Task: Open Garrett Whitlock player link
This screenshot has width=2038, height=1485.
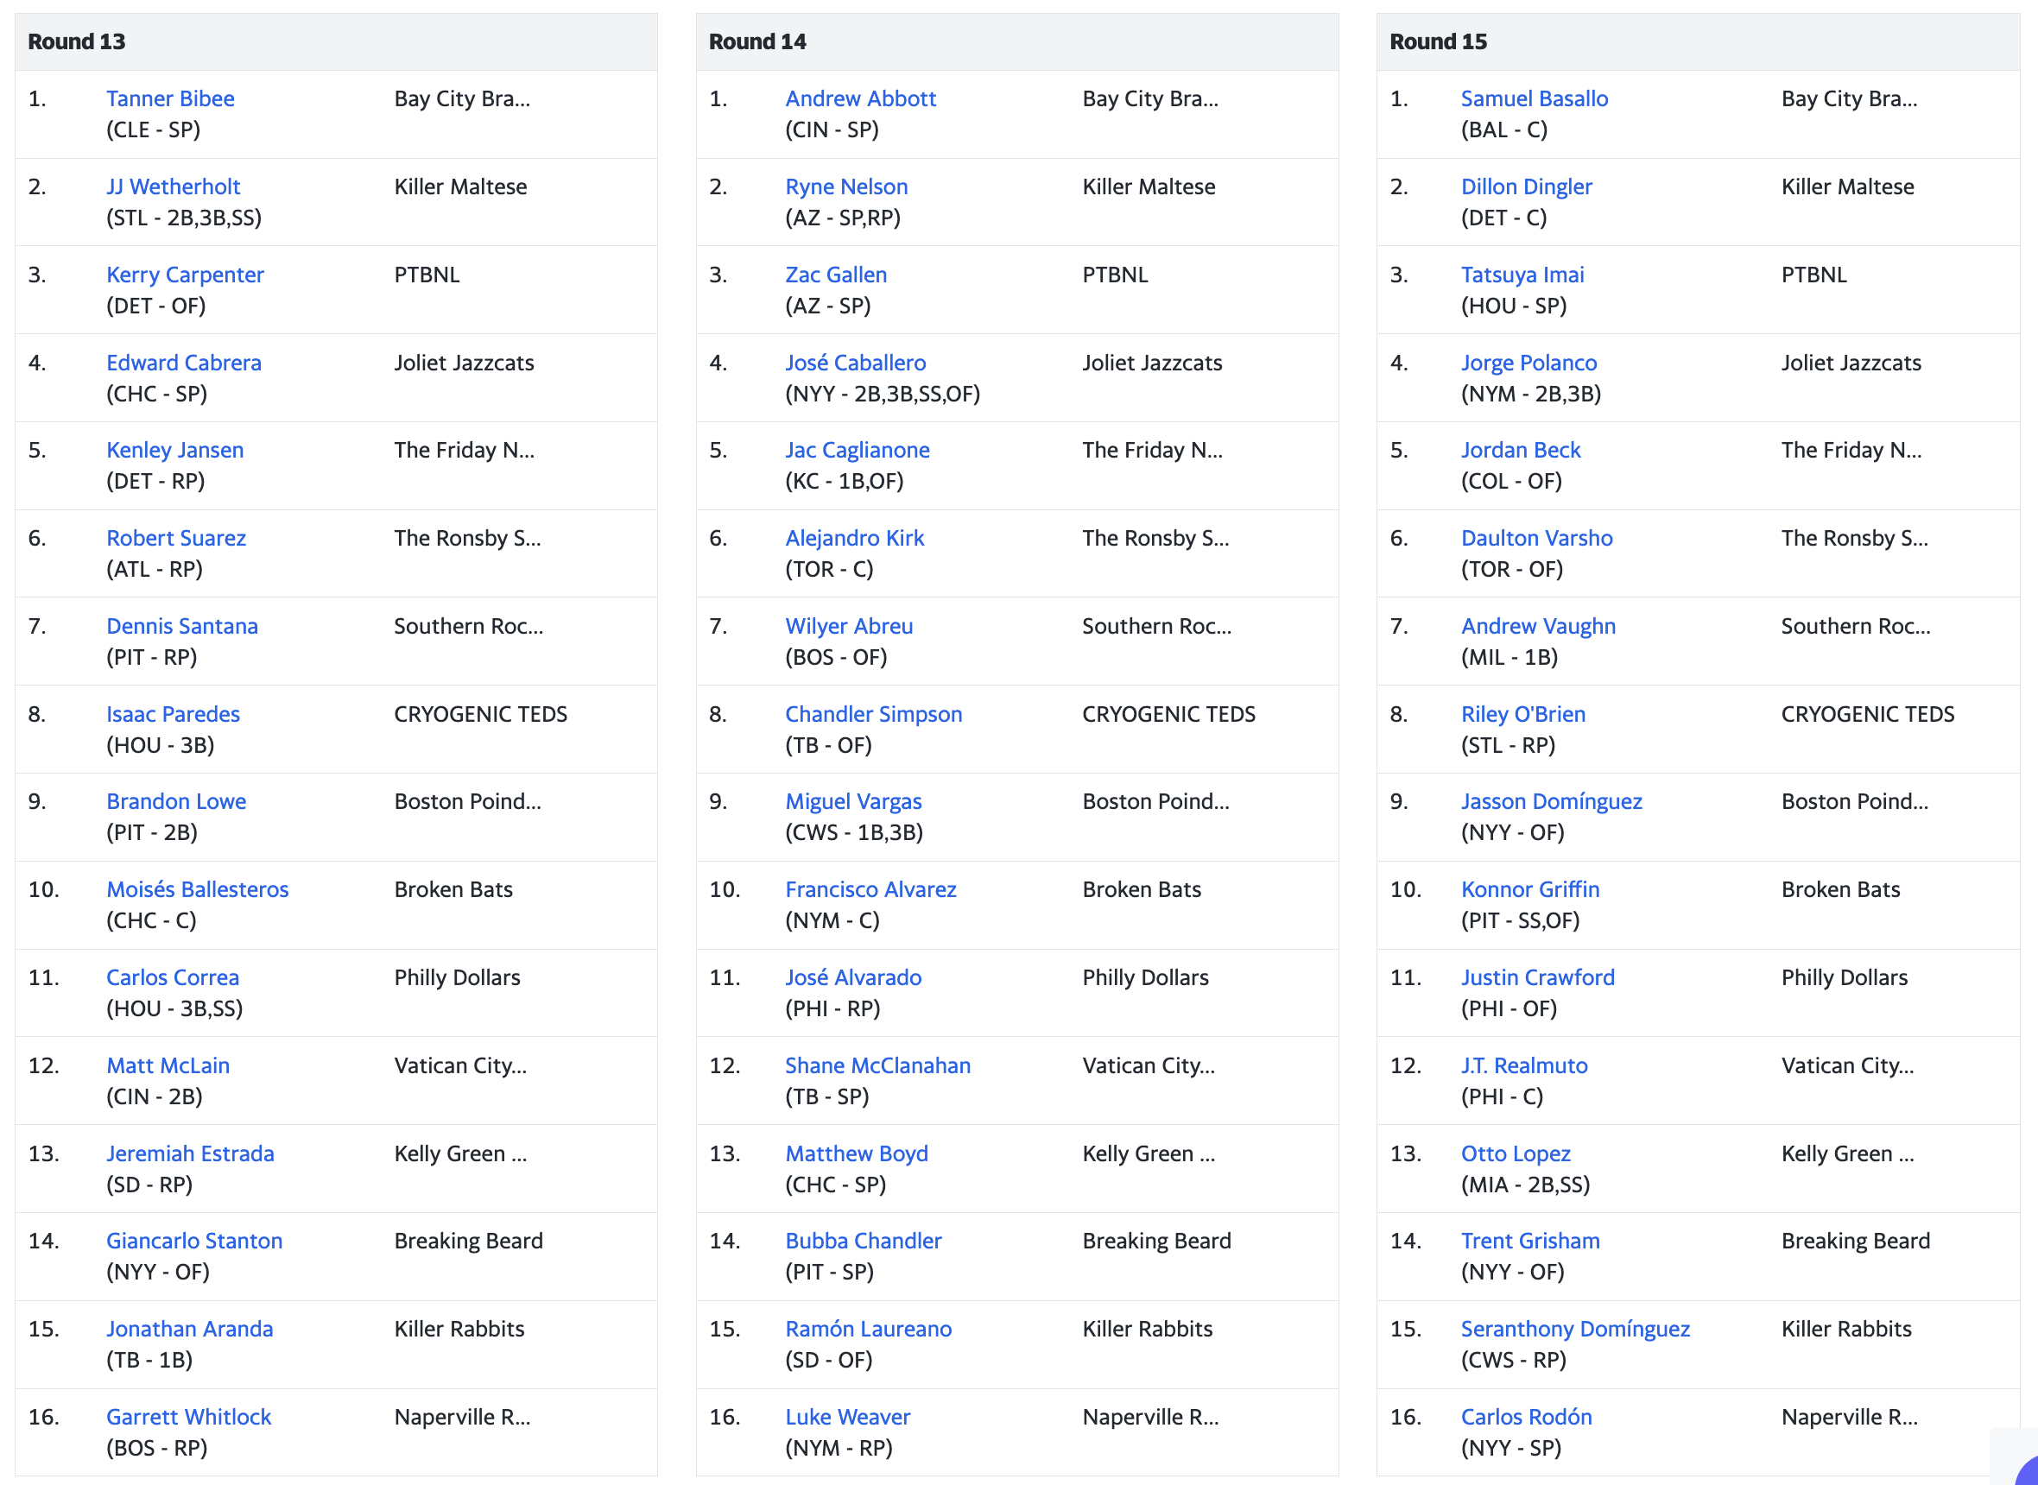Action: [x=188, y=1417]
